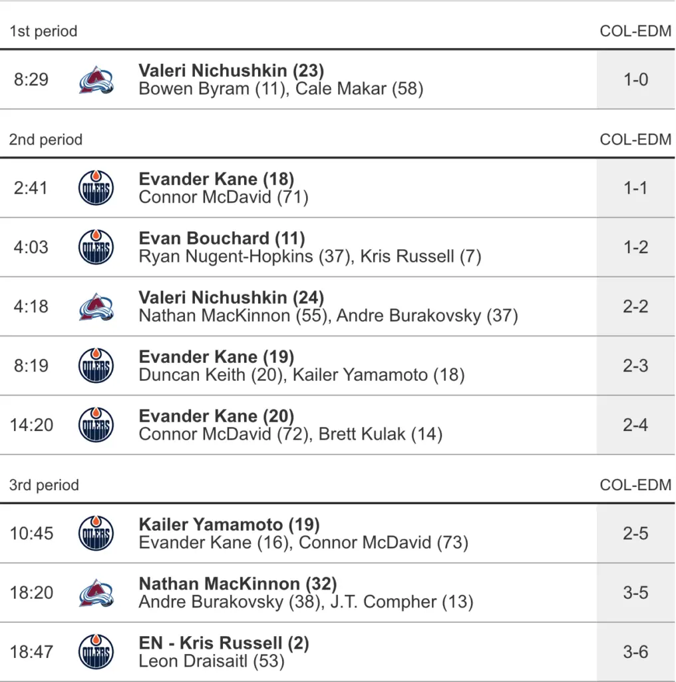The image size is (676, 682).
Task: Select the 3-6 final score cell
Action: coord(635,652)
